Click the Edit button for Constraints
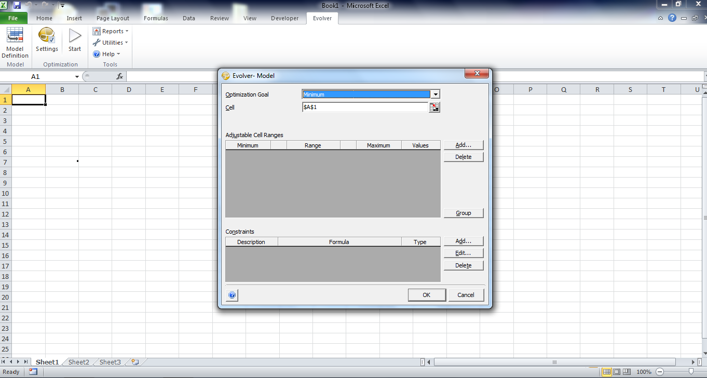The image size is (707, 378). (464, 253)
